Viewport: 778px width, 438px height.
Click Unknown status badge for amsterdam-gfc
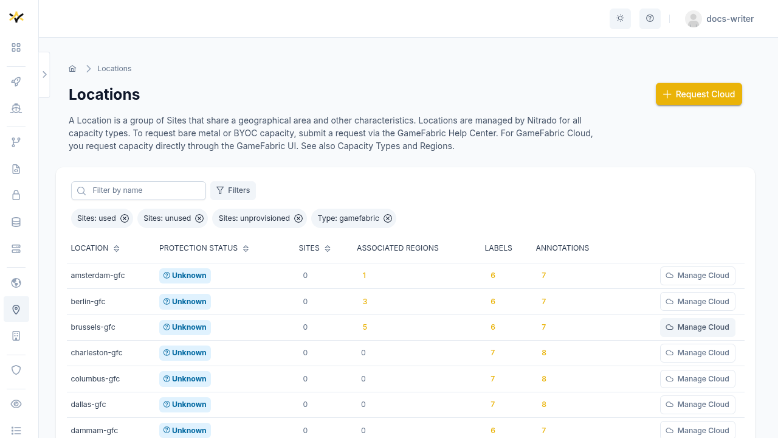185,276
